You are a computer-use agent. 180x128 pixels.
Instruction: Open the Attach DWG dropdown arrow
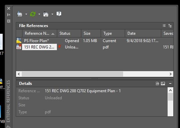click(26, 14)
